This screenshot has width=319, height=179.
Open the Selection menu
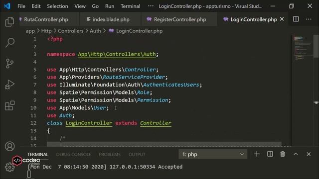point(58,6)
